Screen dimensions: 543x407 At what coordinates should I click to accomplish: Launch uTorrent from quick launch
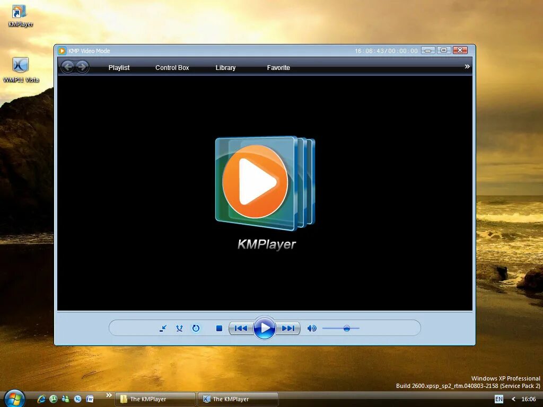click(54, 399)
